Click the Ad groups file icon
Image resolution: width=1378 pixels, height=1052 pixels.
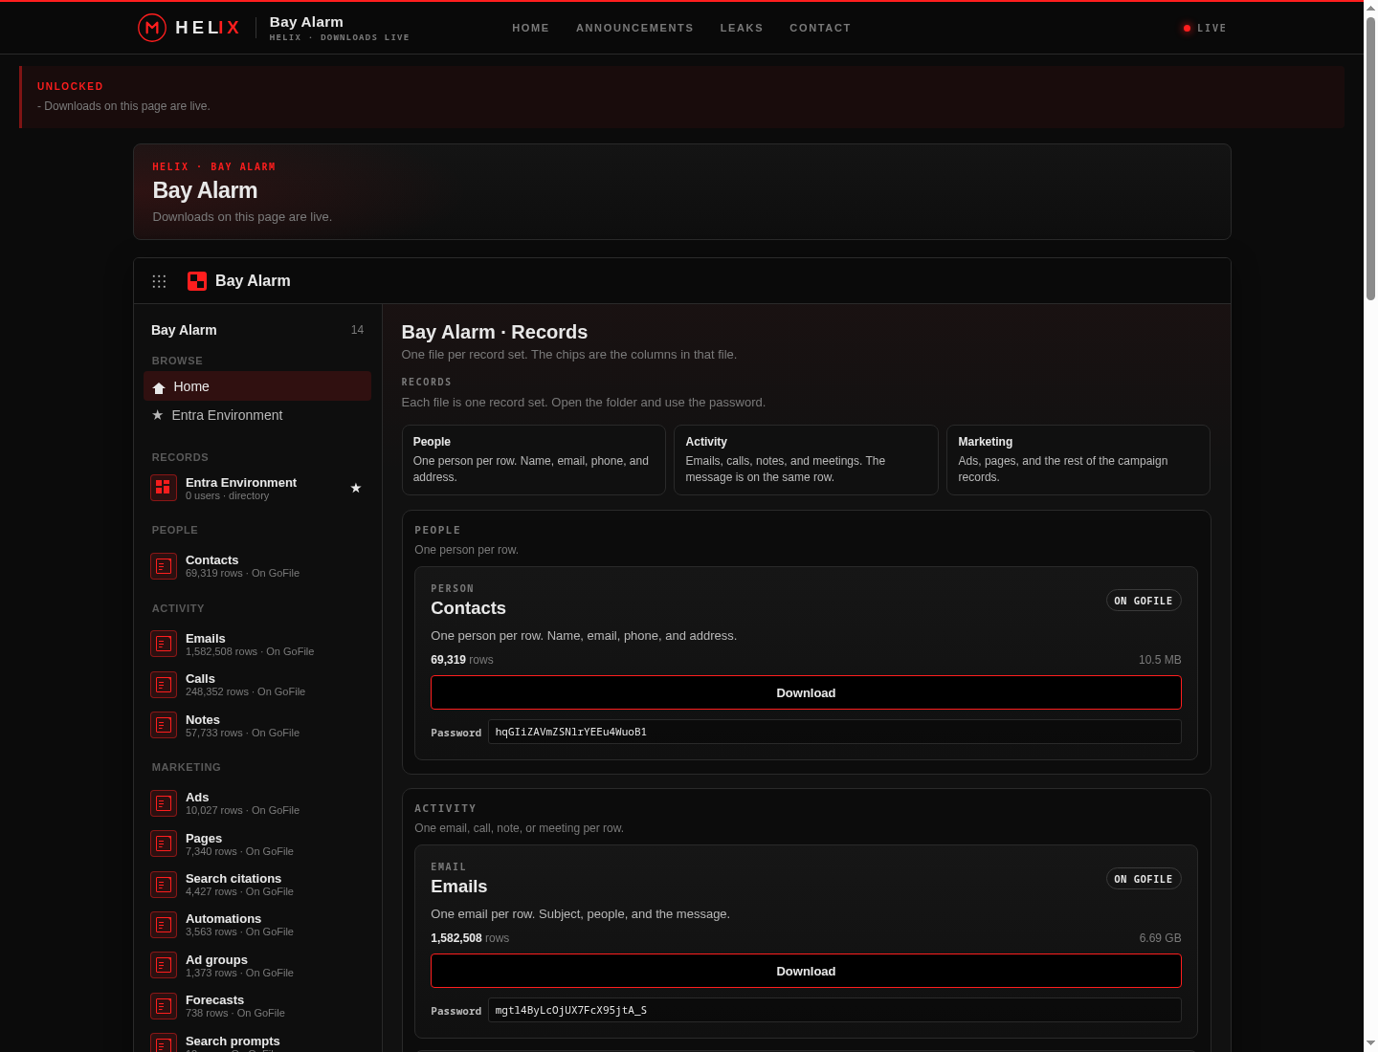(164, 965)
